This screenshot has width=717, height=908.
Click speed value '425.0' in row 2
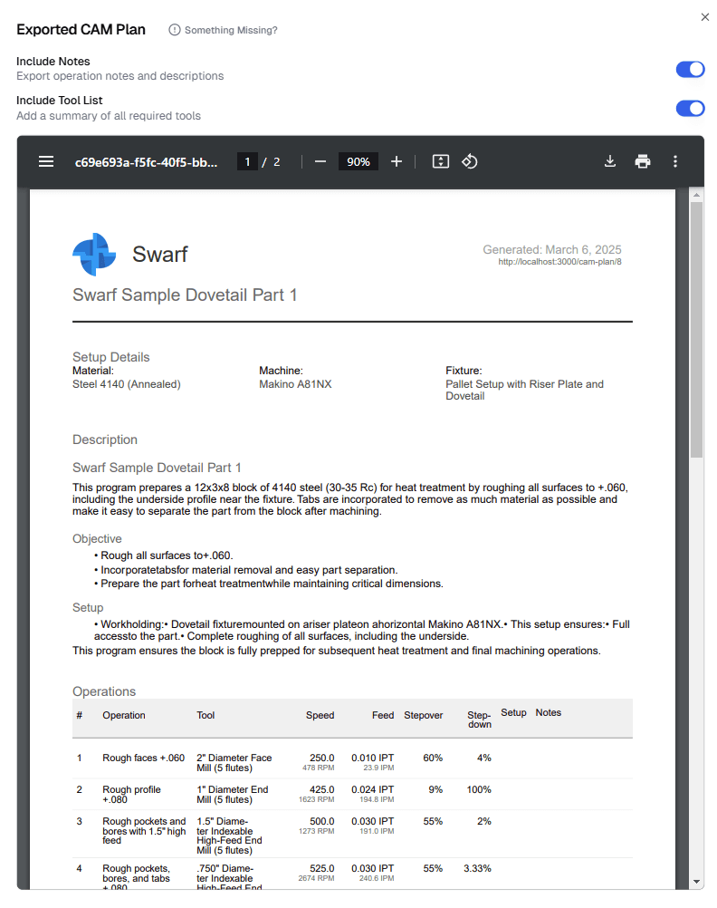[x=321, y=789]
